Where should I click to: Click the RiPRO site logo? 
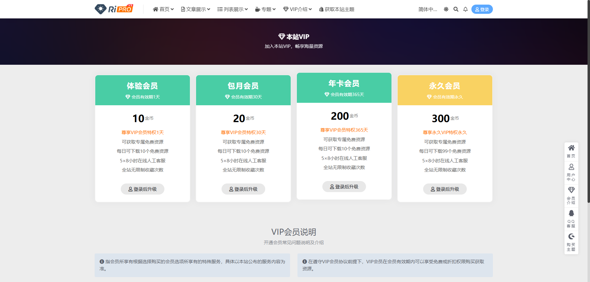click(114, 9)
